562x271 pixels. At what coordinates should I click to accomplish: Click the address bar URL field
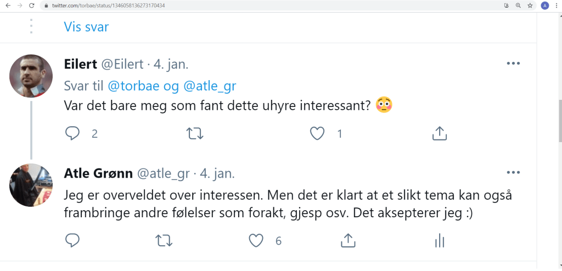(x=220, y=5)
